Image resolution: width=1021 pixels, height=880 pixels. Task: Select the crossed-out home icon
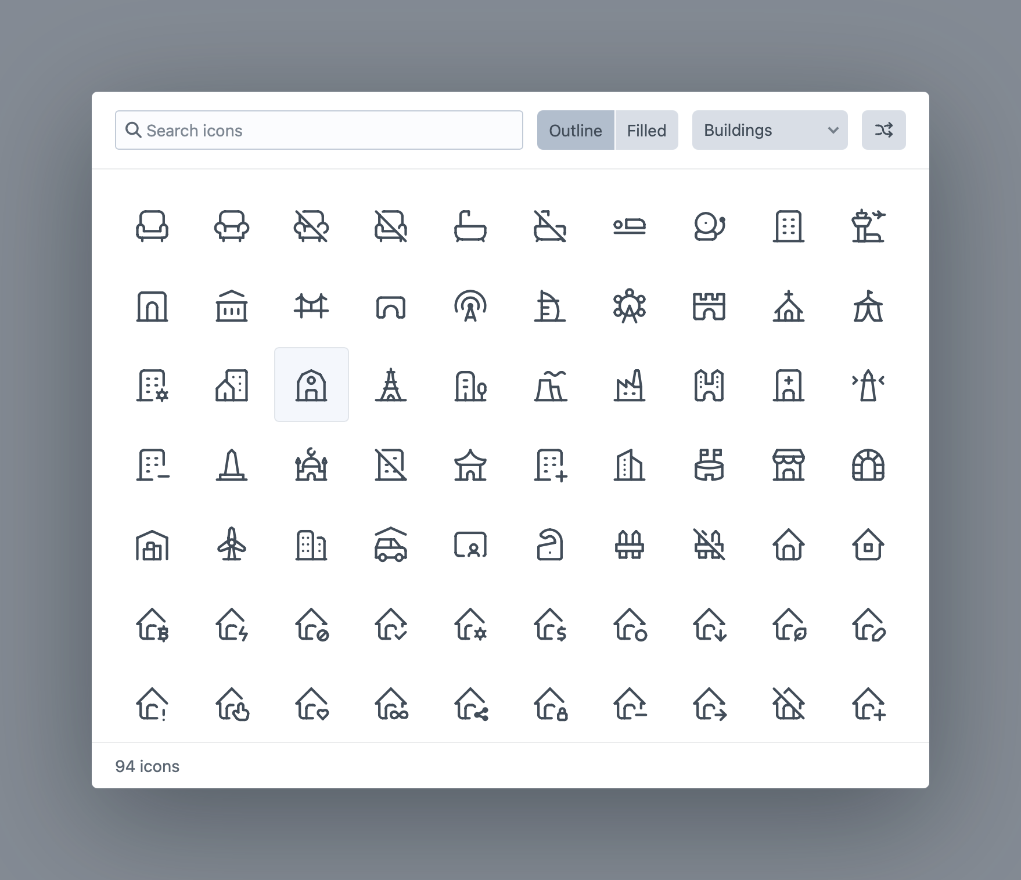[x=789, y=704]
